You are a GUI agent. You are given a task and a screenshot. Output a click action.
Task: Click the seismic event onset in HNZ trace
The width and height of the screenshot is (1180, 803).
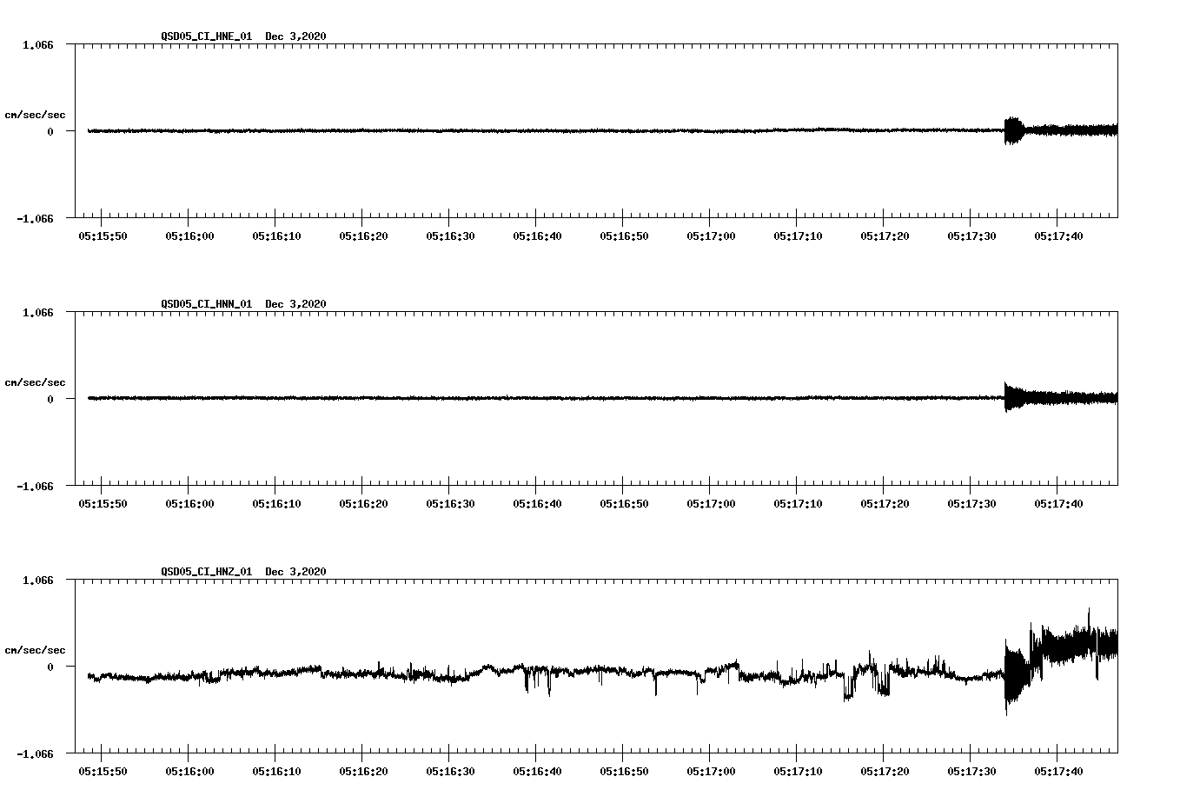click(1008, 678)
